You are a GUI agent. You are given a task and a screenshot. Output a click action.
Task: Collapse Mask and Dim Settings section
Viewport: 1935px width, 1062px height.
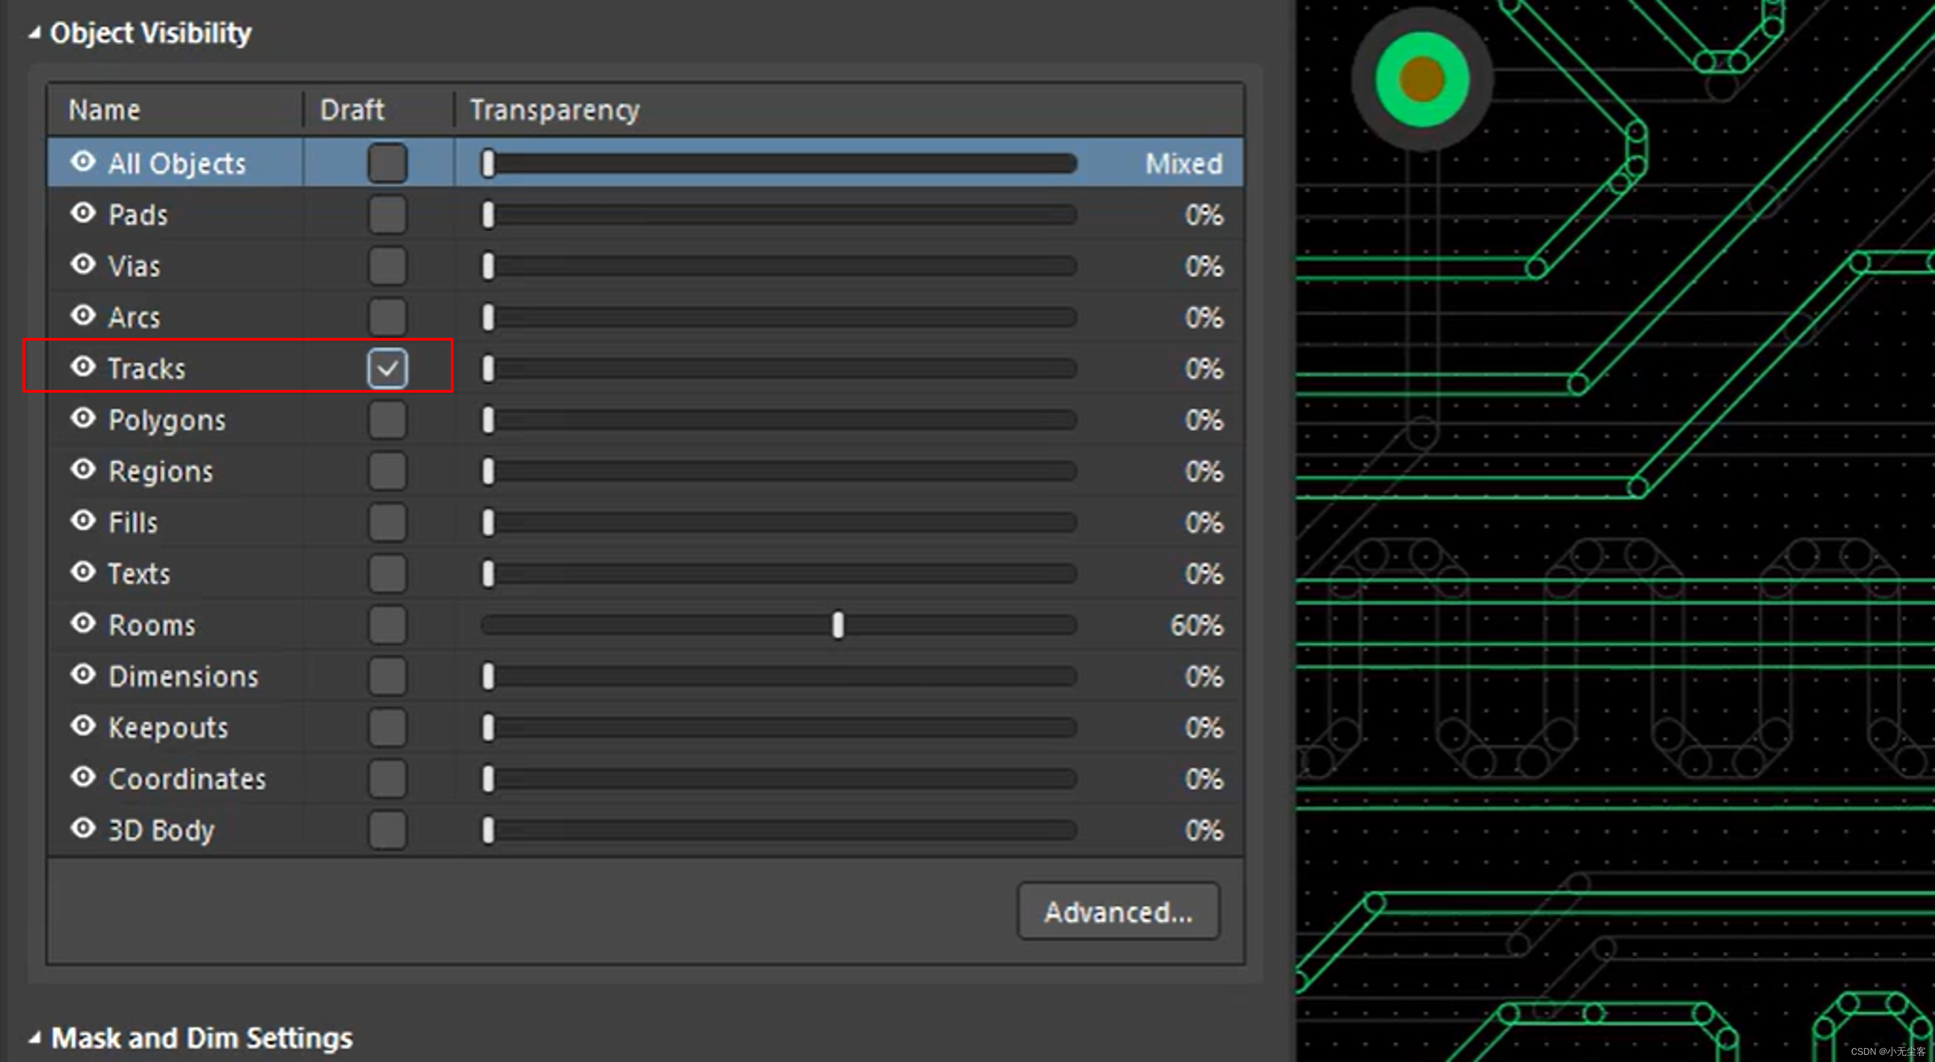coord(35,1038)
